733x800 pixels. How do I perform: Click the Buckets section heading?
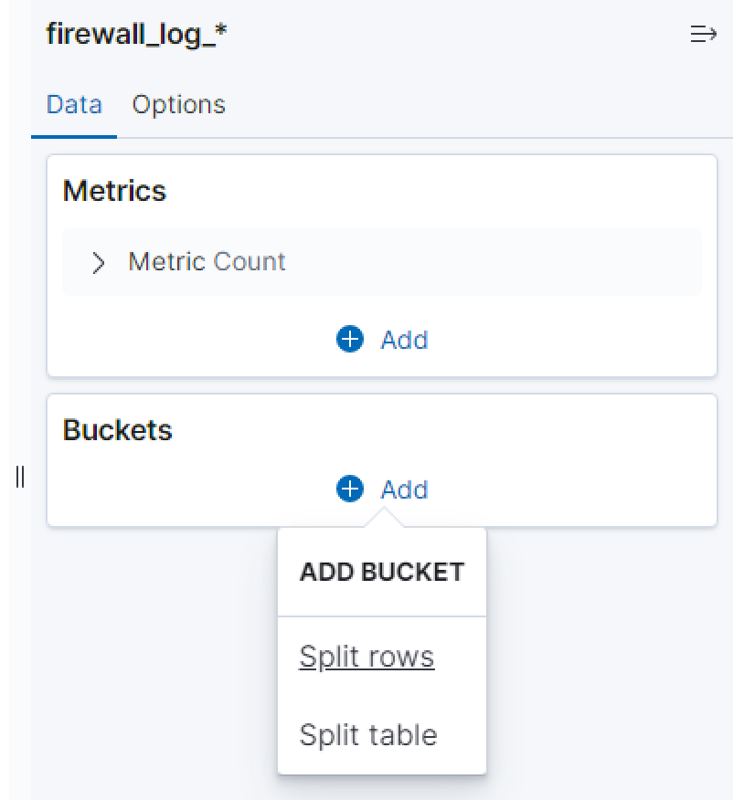117,430
